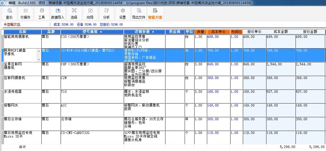Click the 合计 total row label
326x151 pixels.
[x=23, y=147]
